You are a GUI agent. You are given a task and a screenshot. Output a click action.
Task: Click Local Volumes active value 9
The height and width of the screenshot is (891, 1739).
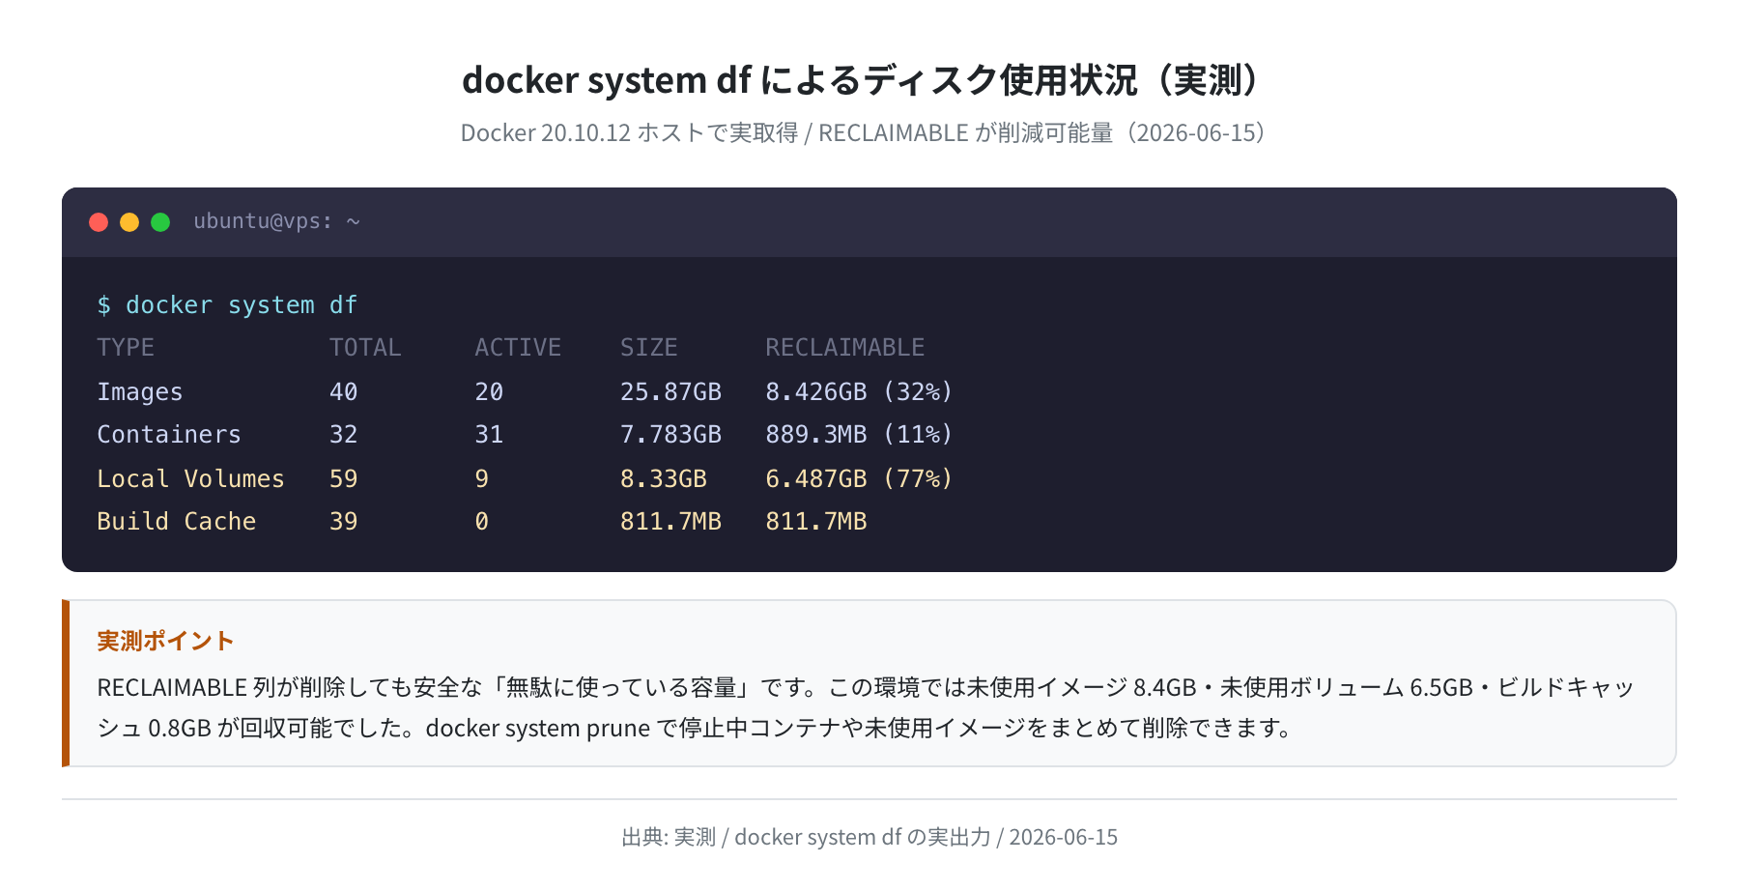coord(482,479)
